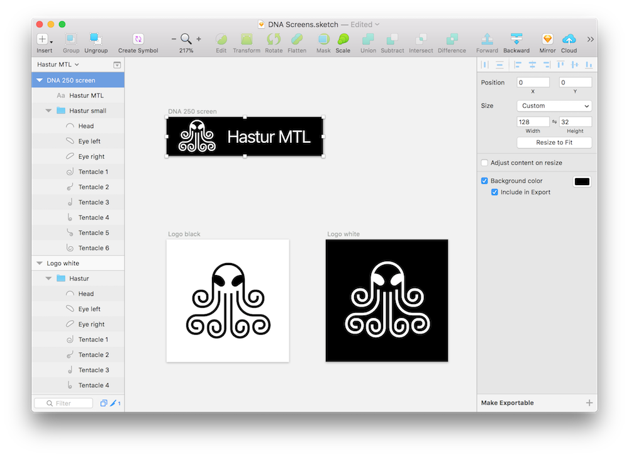Click the Insert tool in the toolbar
629x457 pixels.
pyautogui.click(x=43, y=40)
